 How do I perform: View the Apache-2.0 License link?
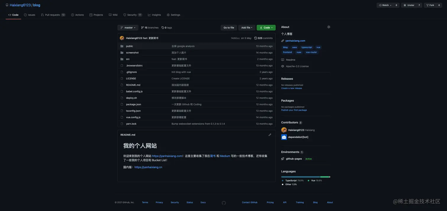pos(297,66)
